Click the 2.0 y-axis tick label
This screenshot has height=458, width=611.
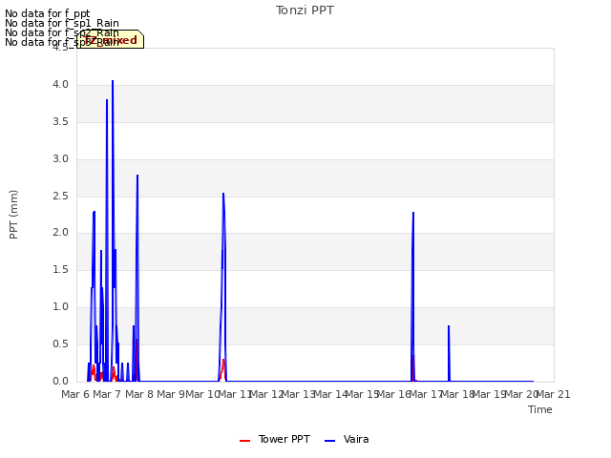pyautogui.click(x=60, y=233)
